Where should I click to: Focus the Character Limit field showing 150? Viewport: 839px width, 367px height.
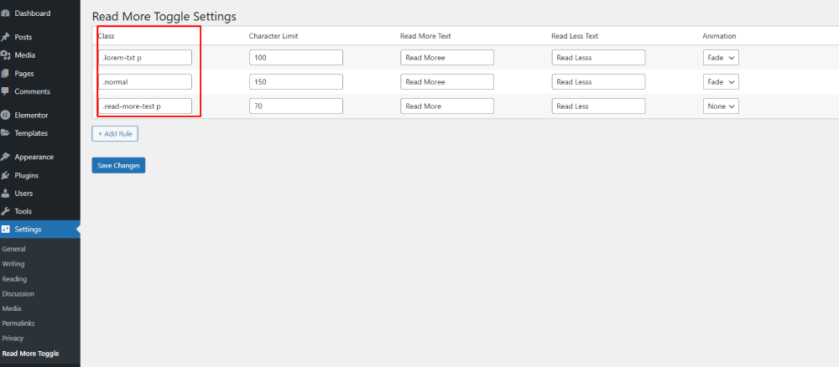tap(295, 82)
